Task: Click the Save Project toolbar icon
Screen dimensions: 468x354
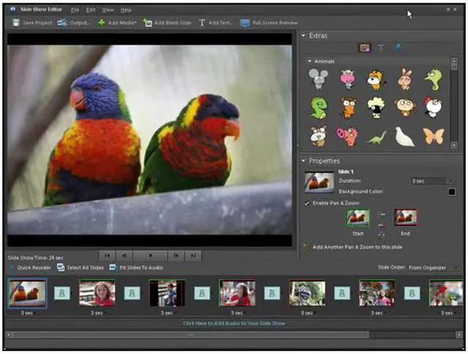Action: [x=16, y=23]
